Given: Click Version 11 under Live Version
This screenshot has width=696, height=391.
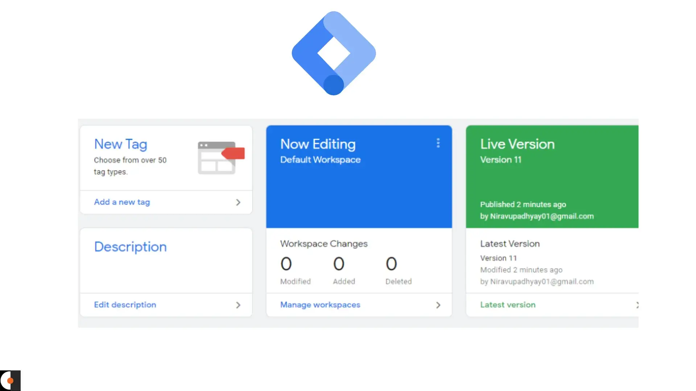Looking at the screenshot, I should pos(501,160).
